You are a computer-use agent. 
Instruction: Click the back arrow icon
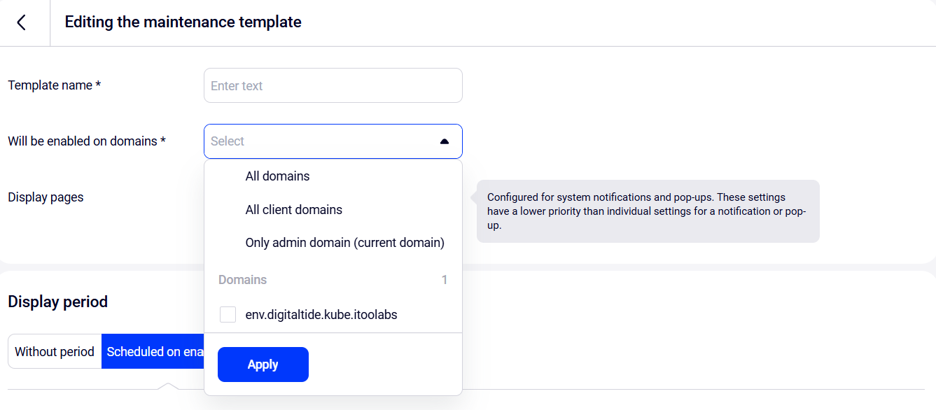[22, 22]
